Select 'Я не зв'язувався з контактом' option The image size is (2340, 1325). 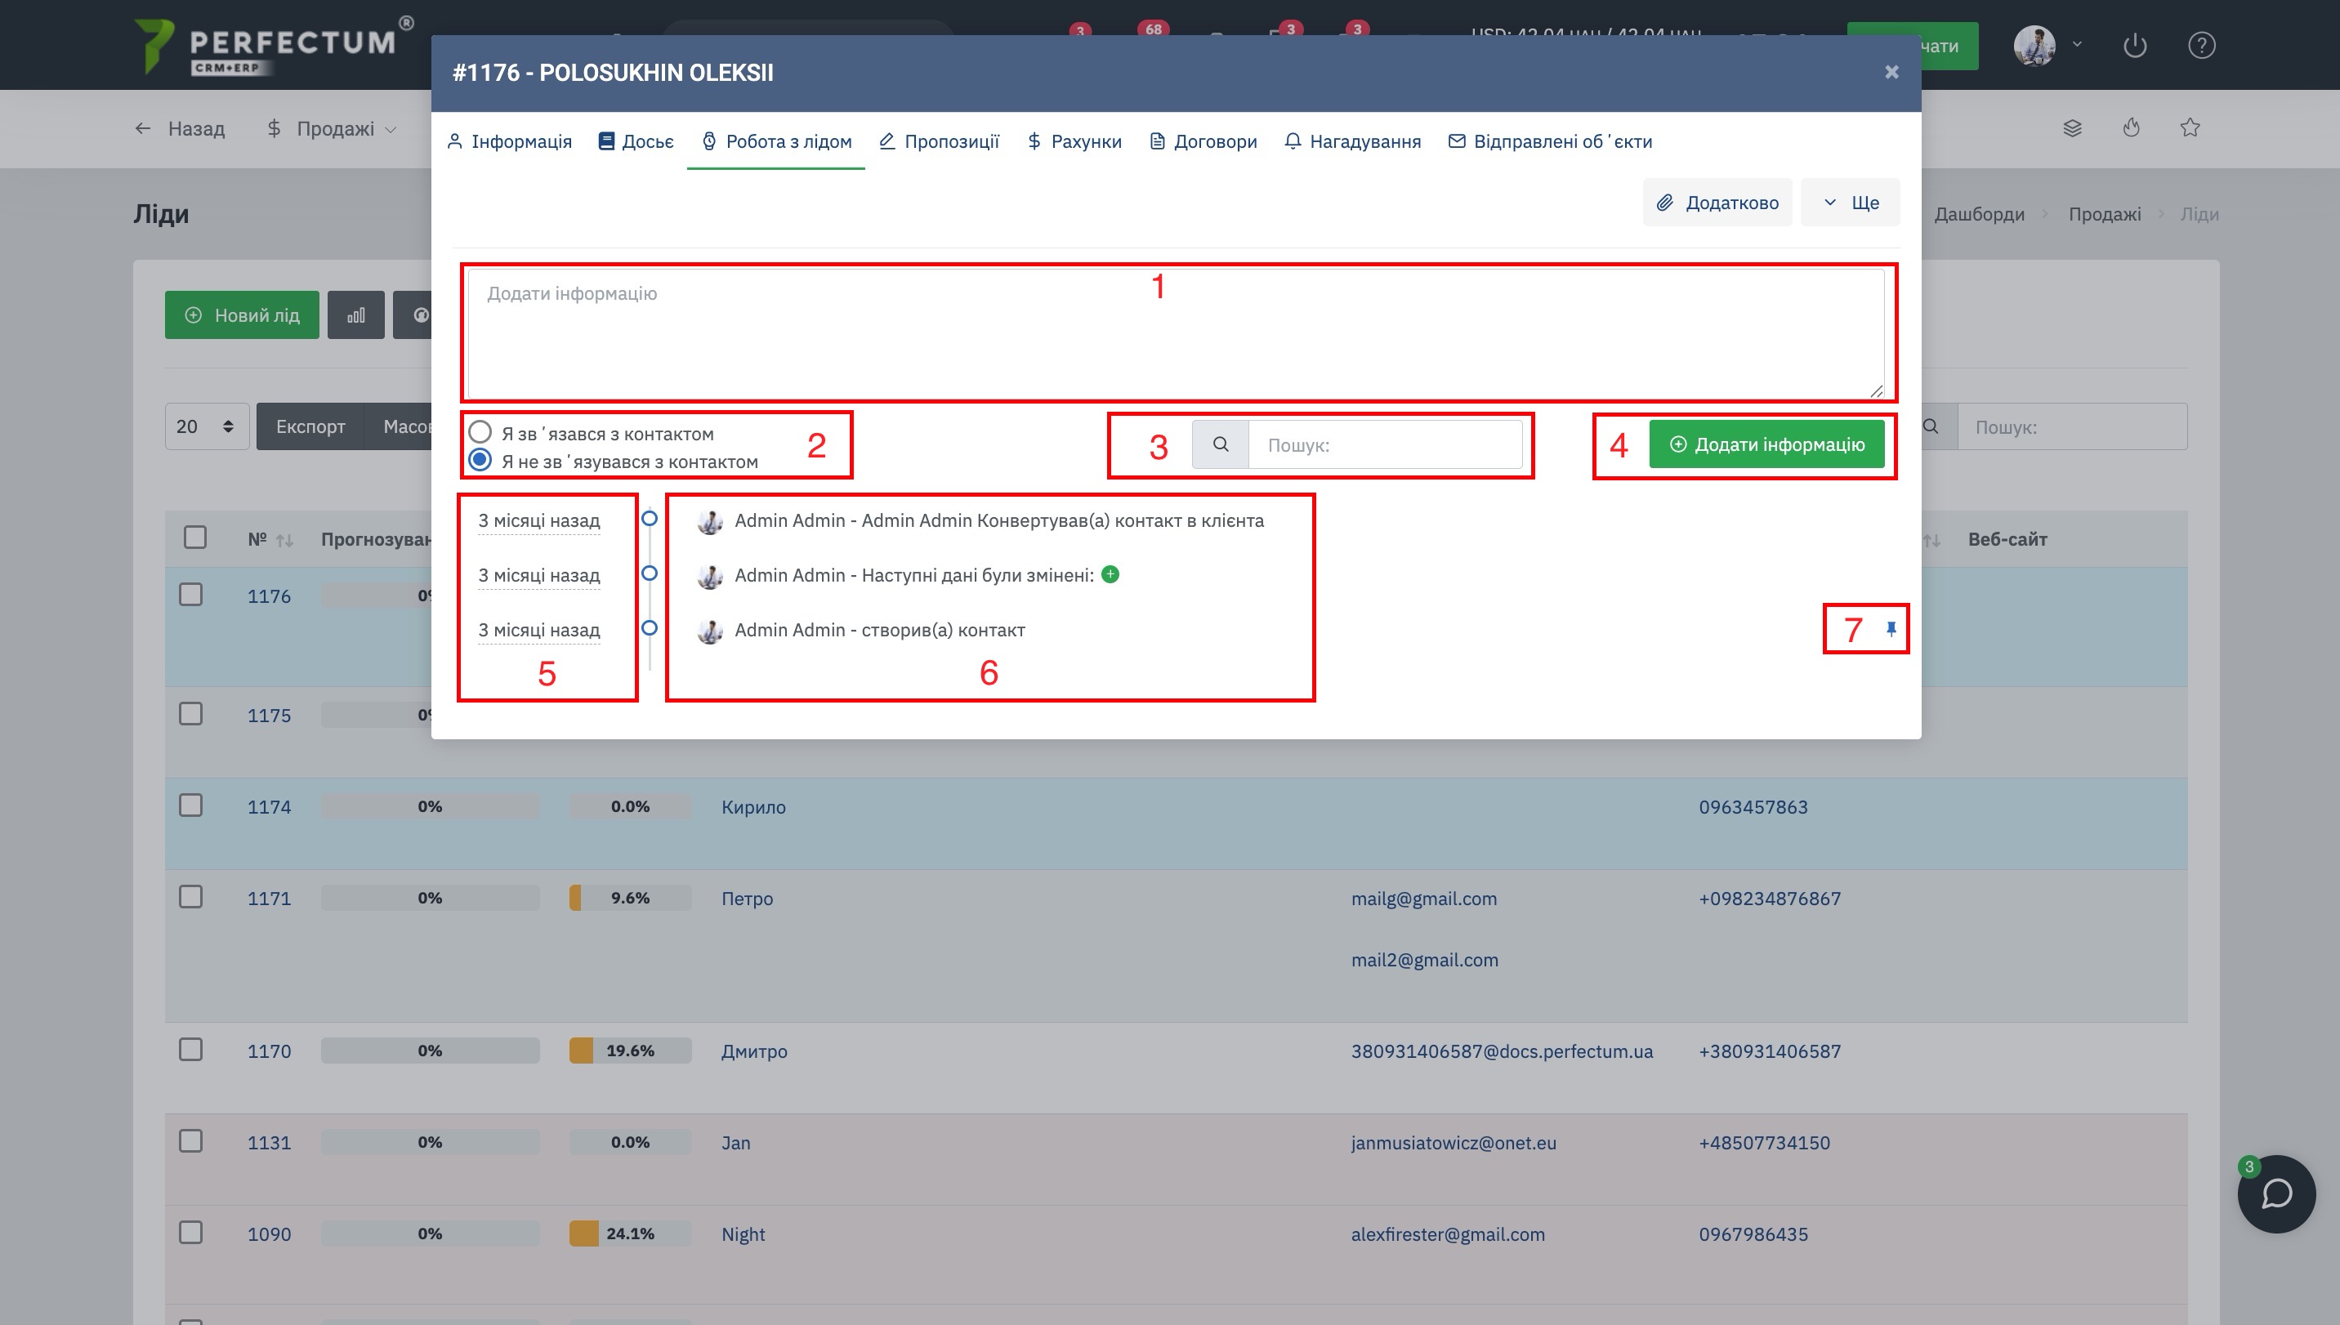click(x=480, y=461)
